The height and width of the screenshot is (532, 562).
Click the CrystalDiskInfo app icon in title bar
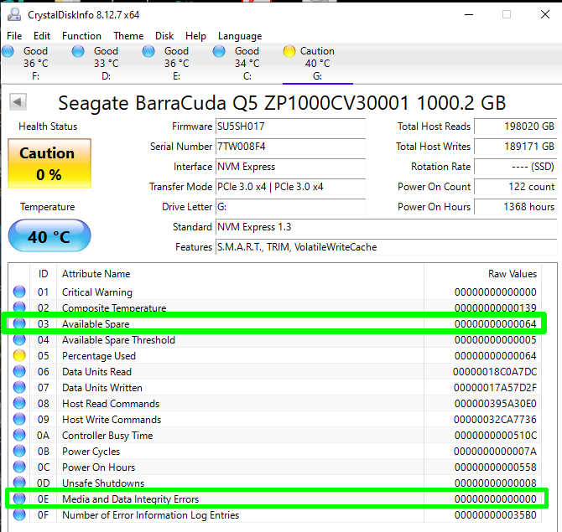tap(14, 15)
